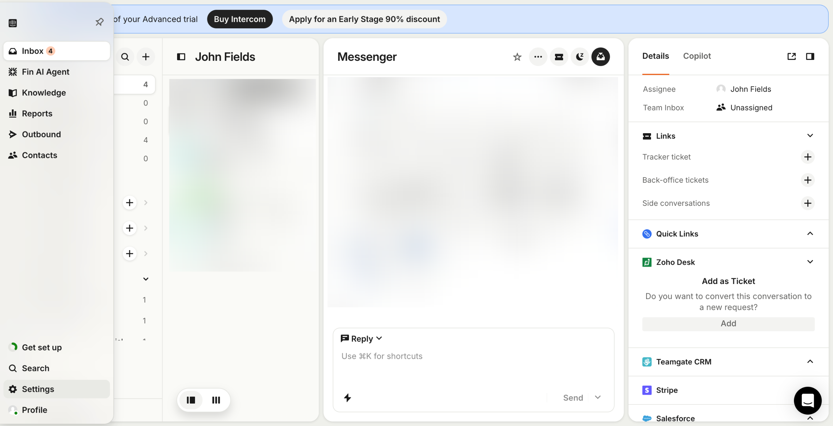Click the snooze moon icon
833x426 pixels.
tap(579, 57)
